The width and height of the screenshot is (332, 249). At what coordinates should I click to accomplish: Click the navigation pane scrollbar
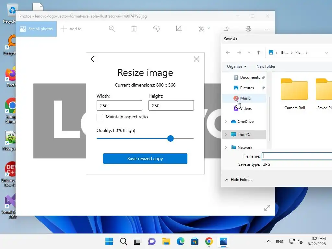coord(269,119)
